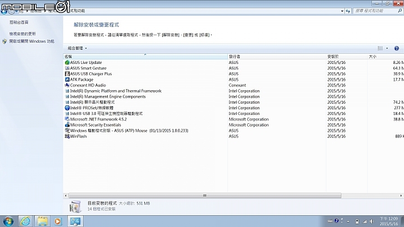
Task: Focus the program search input field
Action: (375, 11)
